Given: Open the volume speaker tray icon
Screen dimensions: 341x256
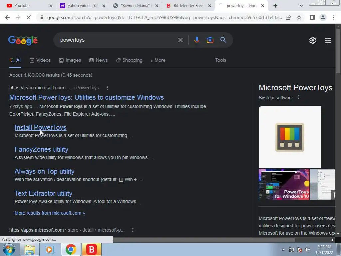Looking at the screenshot, I should 307,250.
